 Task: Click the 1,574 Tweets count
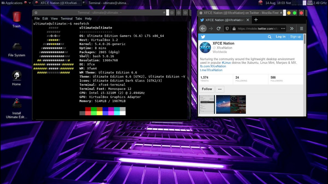coord(204,79)
